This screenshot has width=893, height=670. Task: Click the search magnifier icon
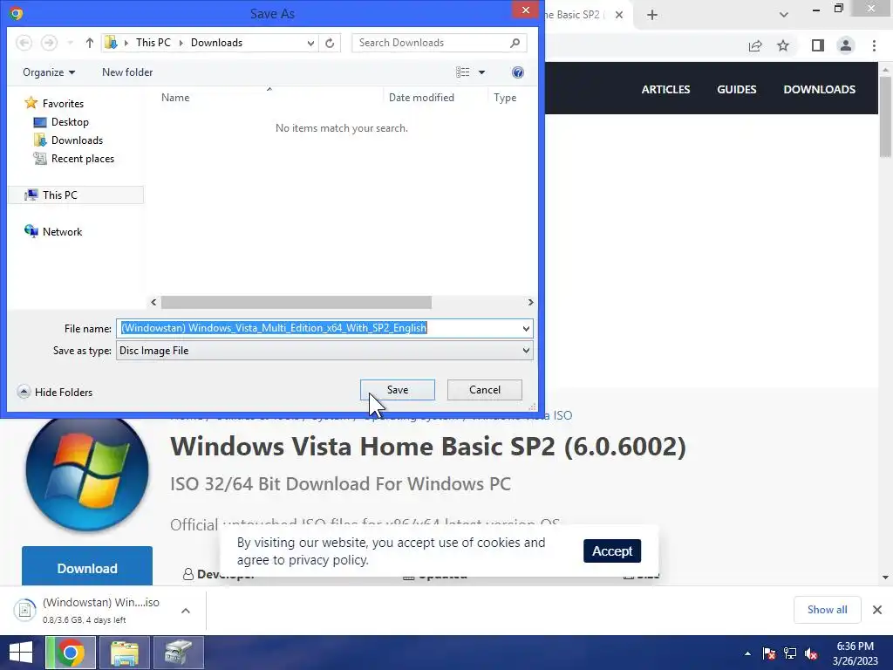tap(515, 43)
